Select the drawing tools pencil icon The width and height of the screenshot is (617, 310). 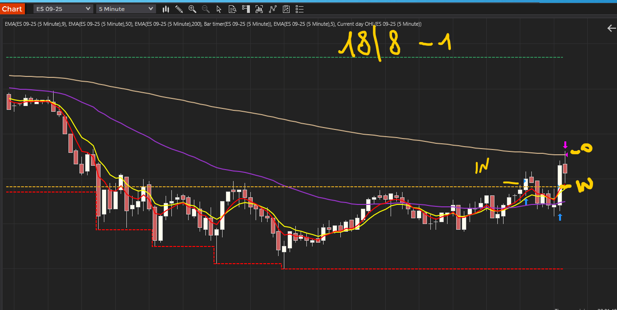(x=179, y=9)
